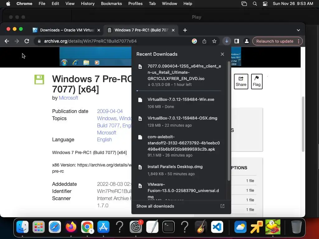The image size is (319, 239).
Task: Launch GarageBand from the Dock
Action: pos(201,227)
